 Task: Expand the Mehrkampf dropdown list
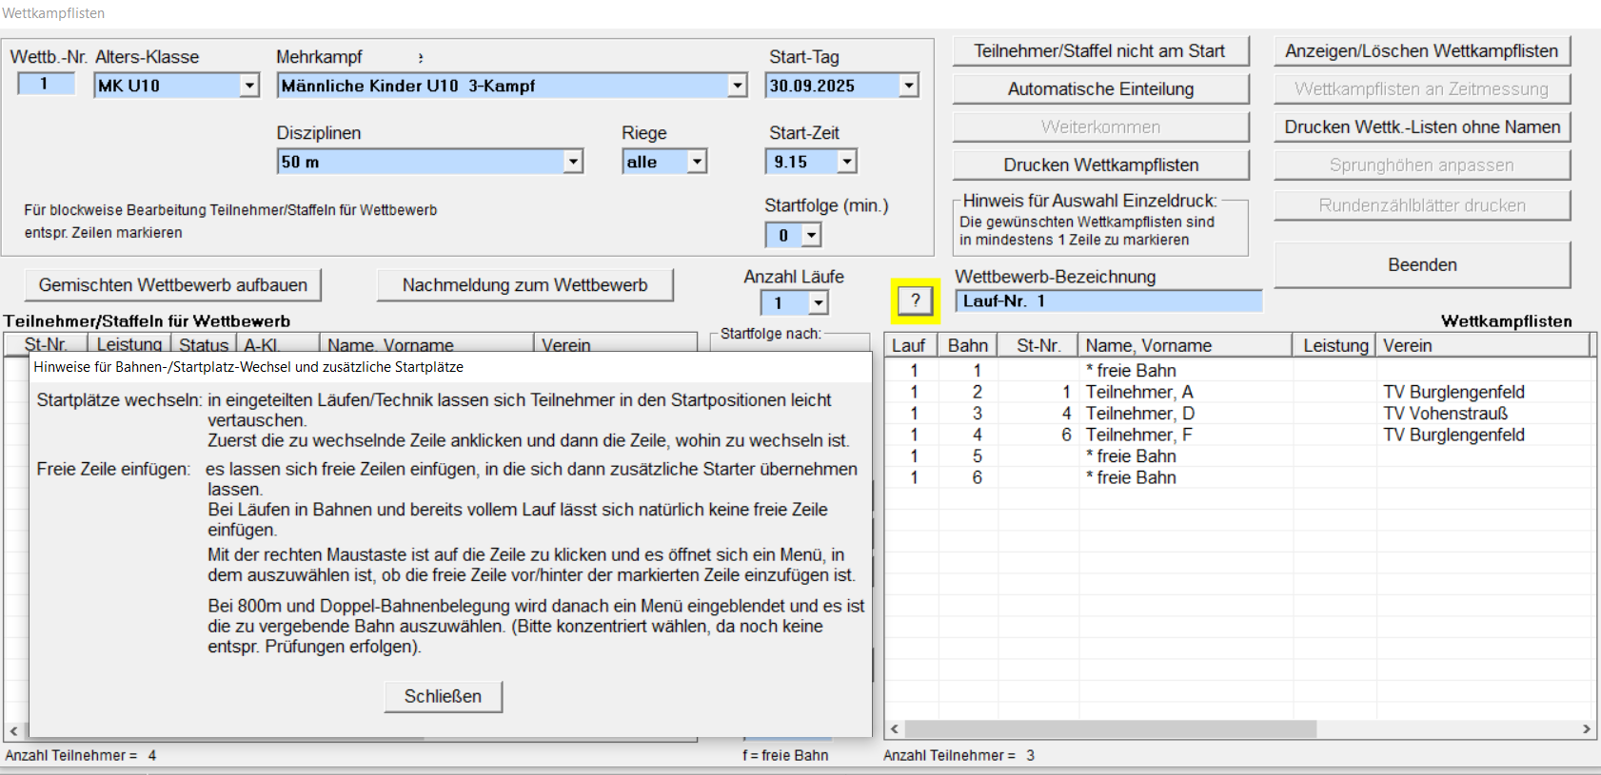click(x=738, y=86)
